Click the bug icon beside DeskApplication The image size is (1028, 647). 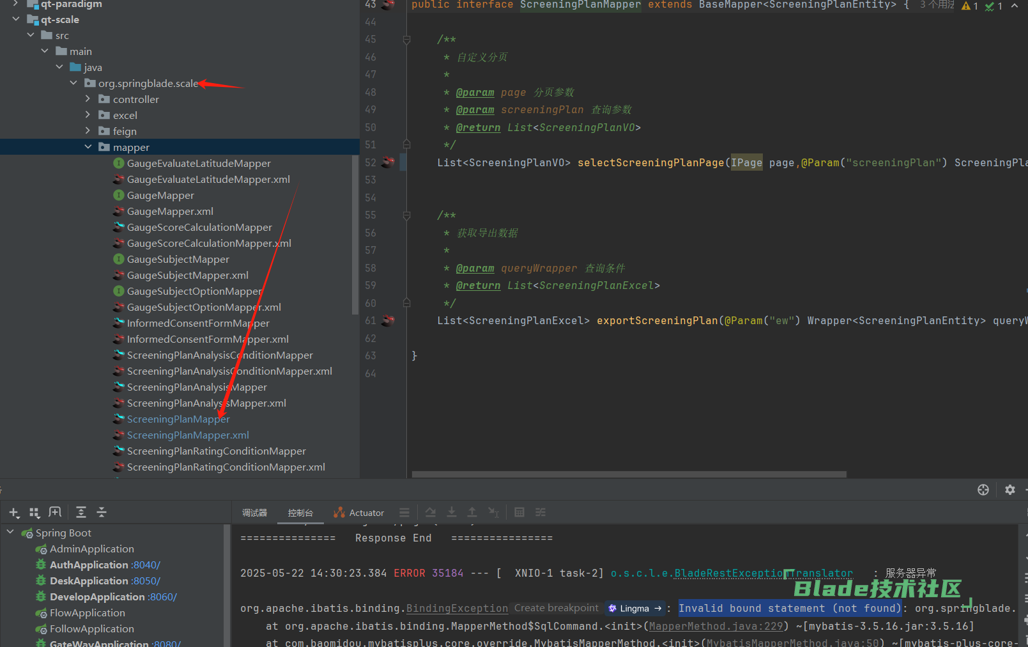41,581
